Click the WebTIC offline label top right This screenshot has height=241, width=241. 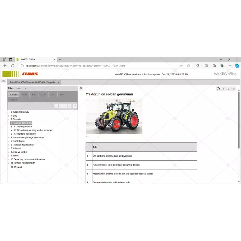tap(225, 74)
